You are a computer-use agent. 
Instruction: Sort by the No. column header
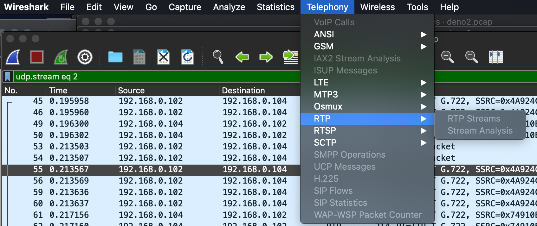(24, 91)
